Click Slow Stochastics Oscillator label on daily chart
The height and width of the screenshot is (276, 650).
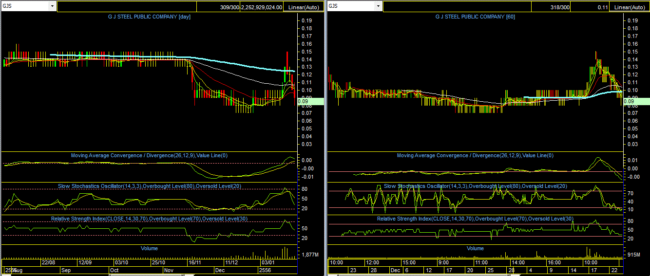coord(149,186)
